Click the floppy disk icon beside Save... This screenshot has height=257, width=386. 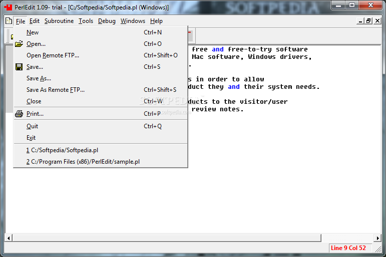pyautogui.click(x=19, y=67)
